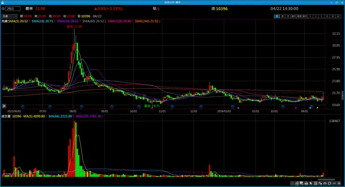Switch to the 30-minute period tab
The height and width of the screenshot is (187, 345).
[x=332, y=16]
